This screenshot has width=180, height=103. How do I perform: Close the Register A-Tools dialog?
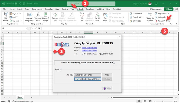119,37
